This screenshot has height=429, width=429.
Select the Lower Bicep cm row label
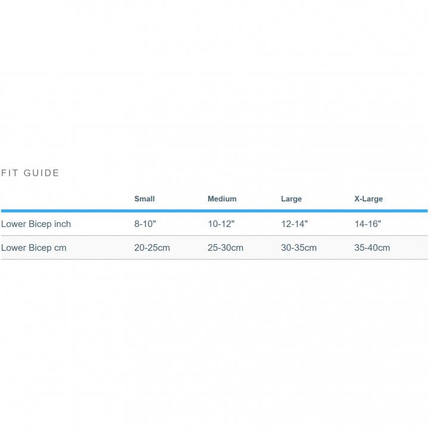pyautogui.click(x=33, y=248)
